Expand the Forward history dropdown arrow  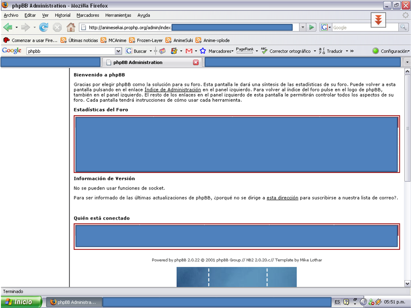point(34,27)
